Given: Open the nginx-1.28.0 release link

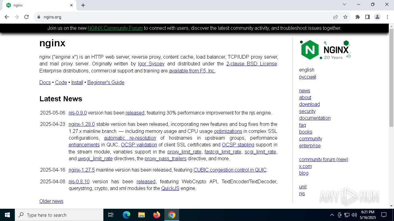Looking at the screenshot, I should point(82,124).
